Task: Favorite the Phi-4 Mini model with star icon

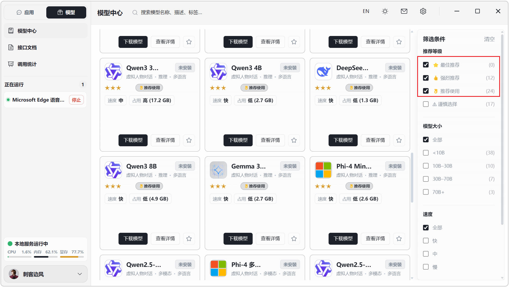Action: point(399,239)
